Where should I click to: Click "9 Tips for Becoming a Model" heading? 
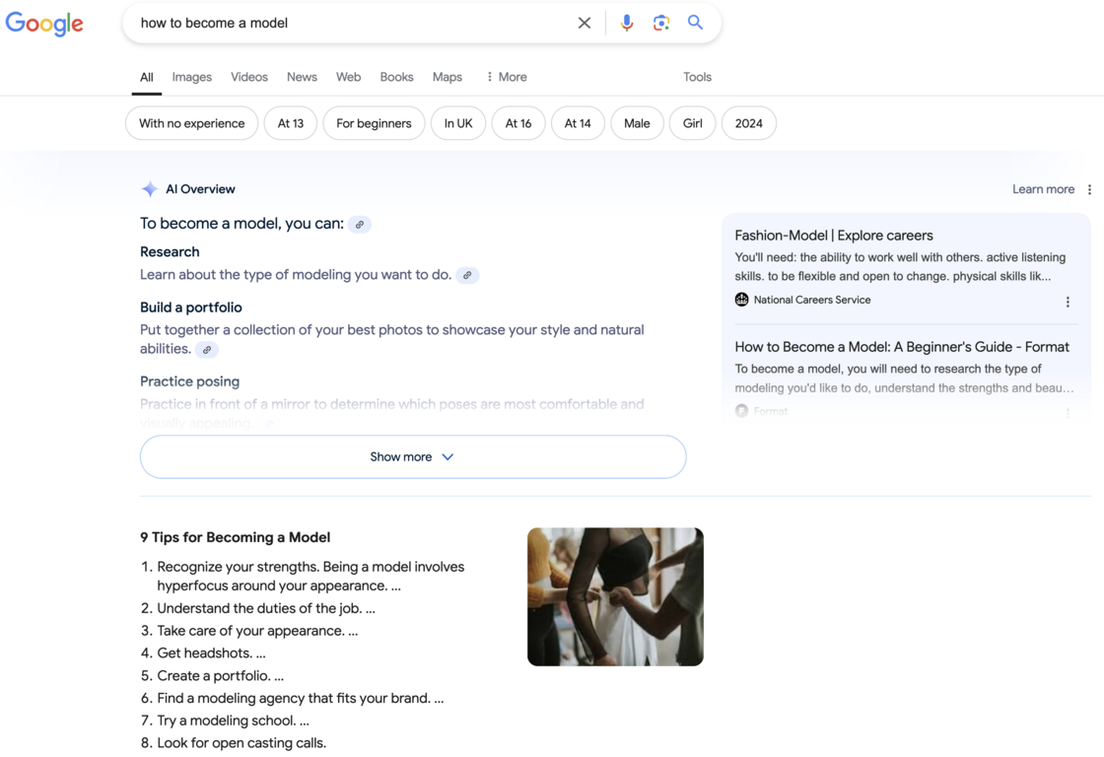click(236, 537)
